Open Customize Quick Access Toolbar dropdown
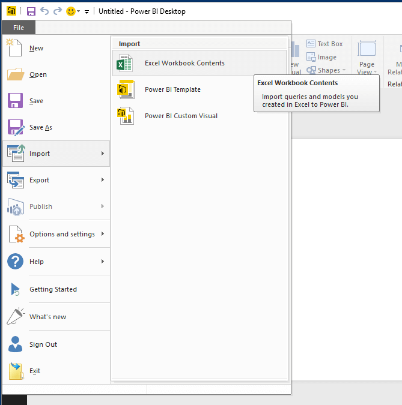402x405 pixels. pos(87,11)
